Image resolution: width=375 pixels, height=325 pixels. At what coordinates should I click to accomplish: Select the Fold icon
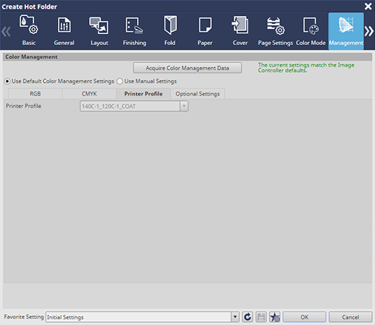pyautogui.click(x=170, y=31)
